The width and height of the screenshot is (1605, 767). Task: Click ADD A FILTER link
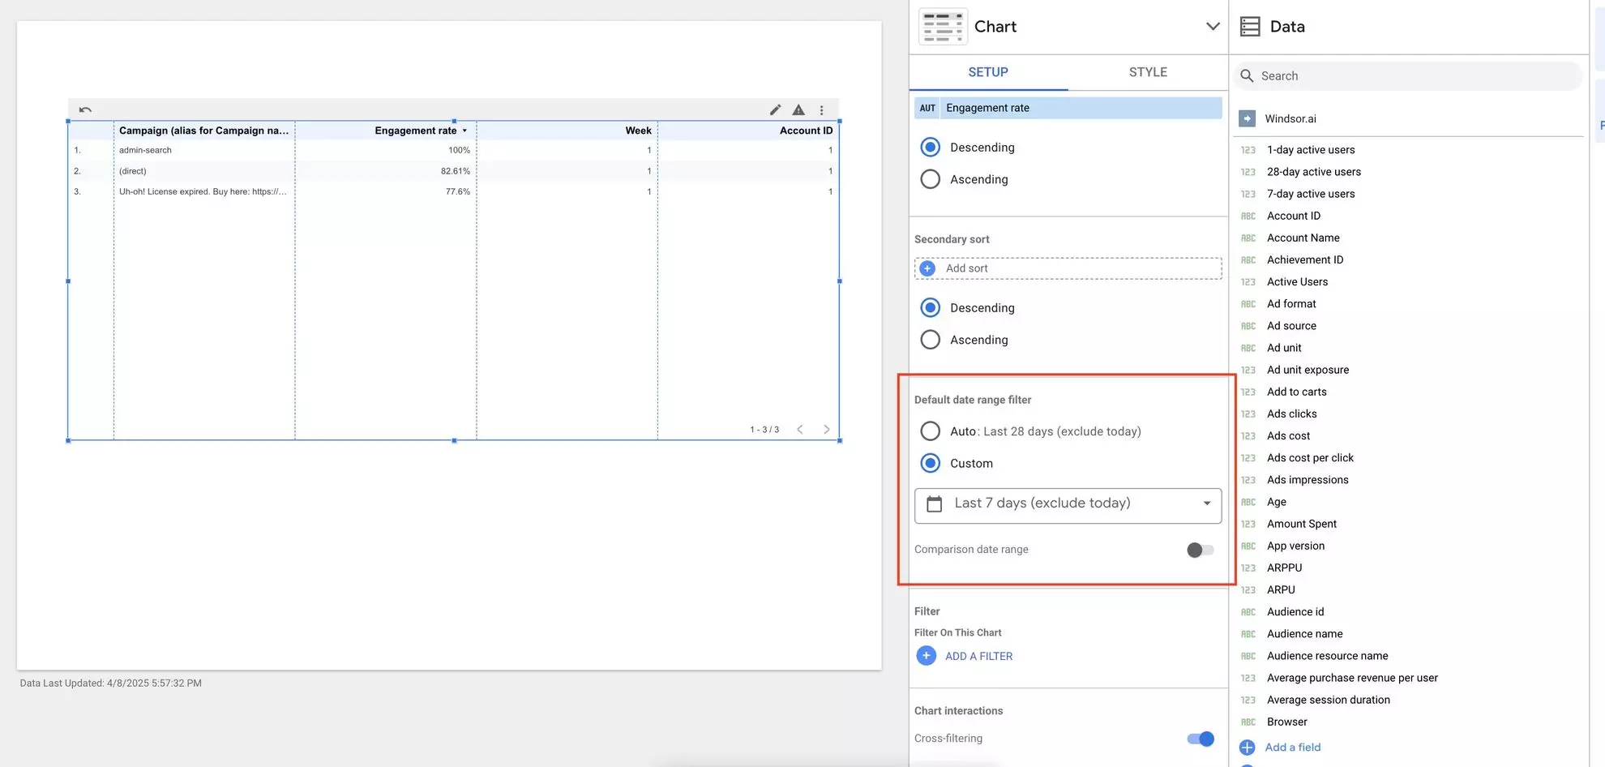(979, 656)
